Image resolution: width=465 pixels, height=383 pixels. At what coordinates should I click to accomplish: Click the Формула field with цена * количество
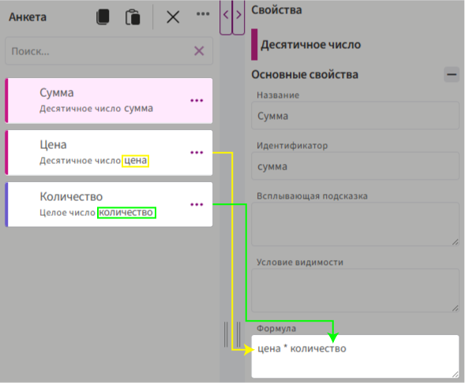pos(355,356)
